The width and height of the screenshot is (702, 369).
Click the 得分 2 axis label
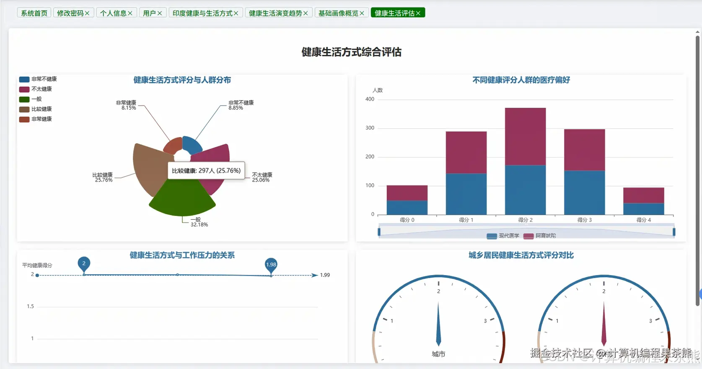pos(525,220)
